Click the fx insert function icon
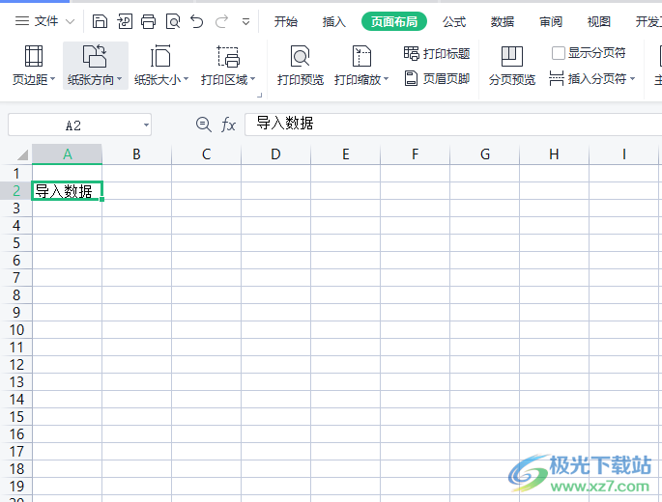The width and height of the screenshot is (662, 502). [228, 125]
